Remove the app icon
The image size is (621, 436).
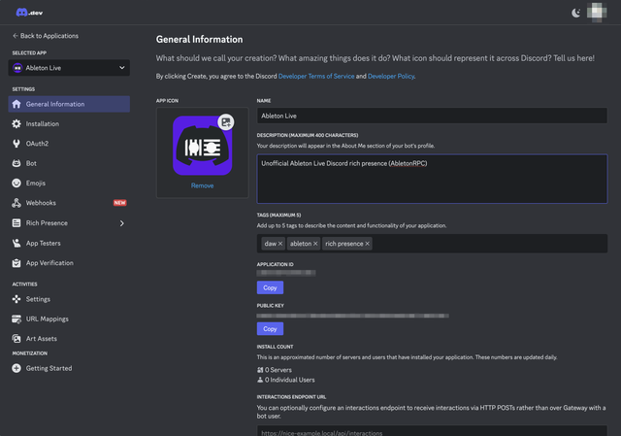pos(202,185)
